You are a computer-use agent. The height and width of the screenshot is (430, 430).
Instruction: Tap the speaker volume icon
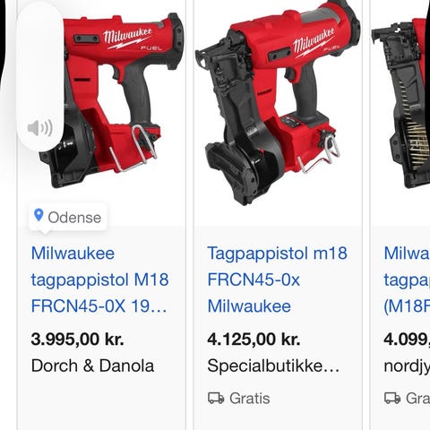point(40,128)
